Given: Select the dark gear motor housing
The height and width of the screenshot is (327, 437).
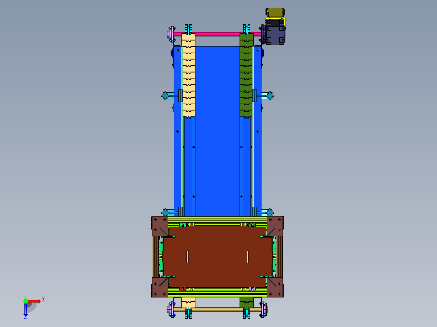Looking at the screenshot, I should pos(275,32).
